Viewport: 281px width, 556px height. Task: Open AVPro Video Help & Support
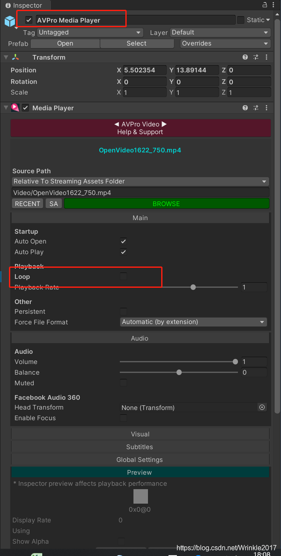(141, 128)
